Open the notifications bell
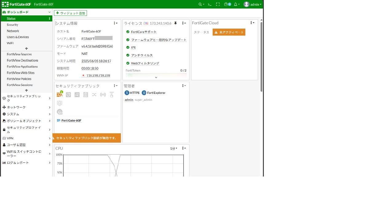This screenshot has width=369, height=198. [x=236, y=4]
